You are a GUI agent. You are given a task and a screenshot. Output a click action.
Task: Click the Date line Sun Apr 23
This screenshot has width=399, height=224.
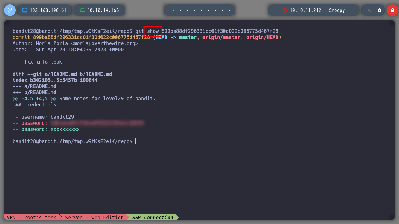(x=68, y=50)
